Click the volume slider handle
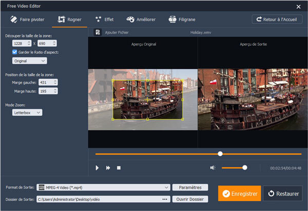The height and width of the screenshot is (211, 308). (x=245, y=167)
